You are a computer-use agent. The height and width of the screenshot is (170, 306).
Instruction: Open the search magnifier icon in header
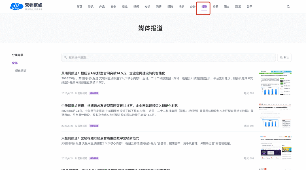(x=288, y=6)
